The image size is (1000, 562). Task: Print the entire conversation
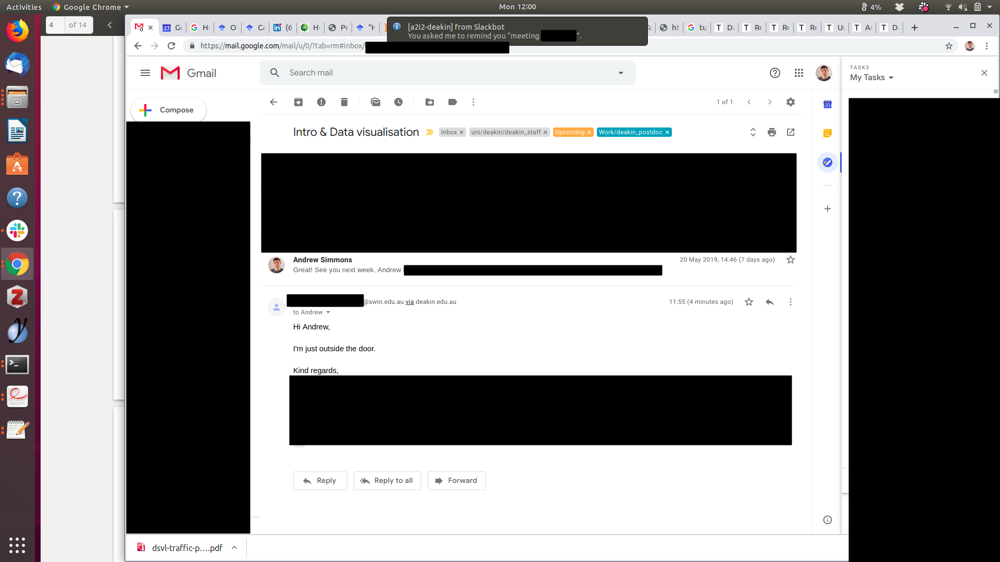click(772, 132)
